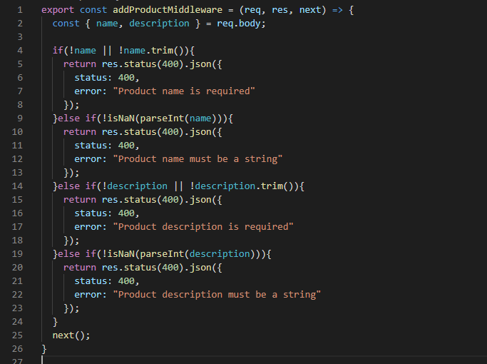
Task: Click the closing brace on line 24
Action: [56, 322]
